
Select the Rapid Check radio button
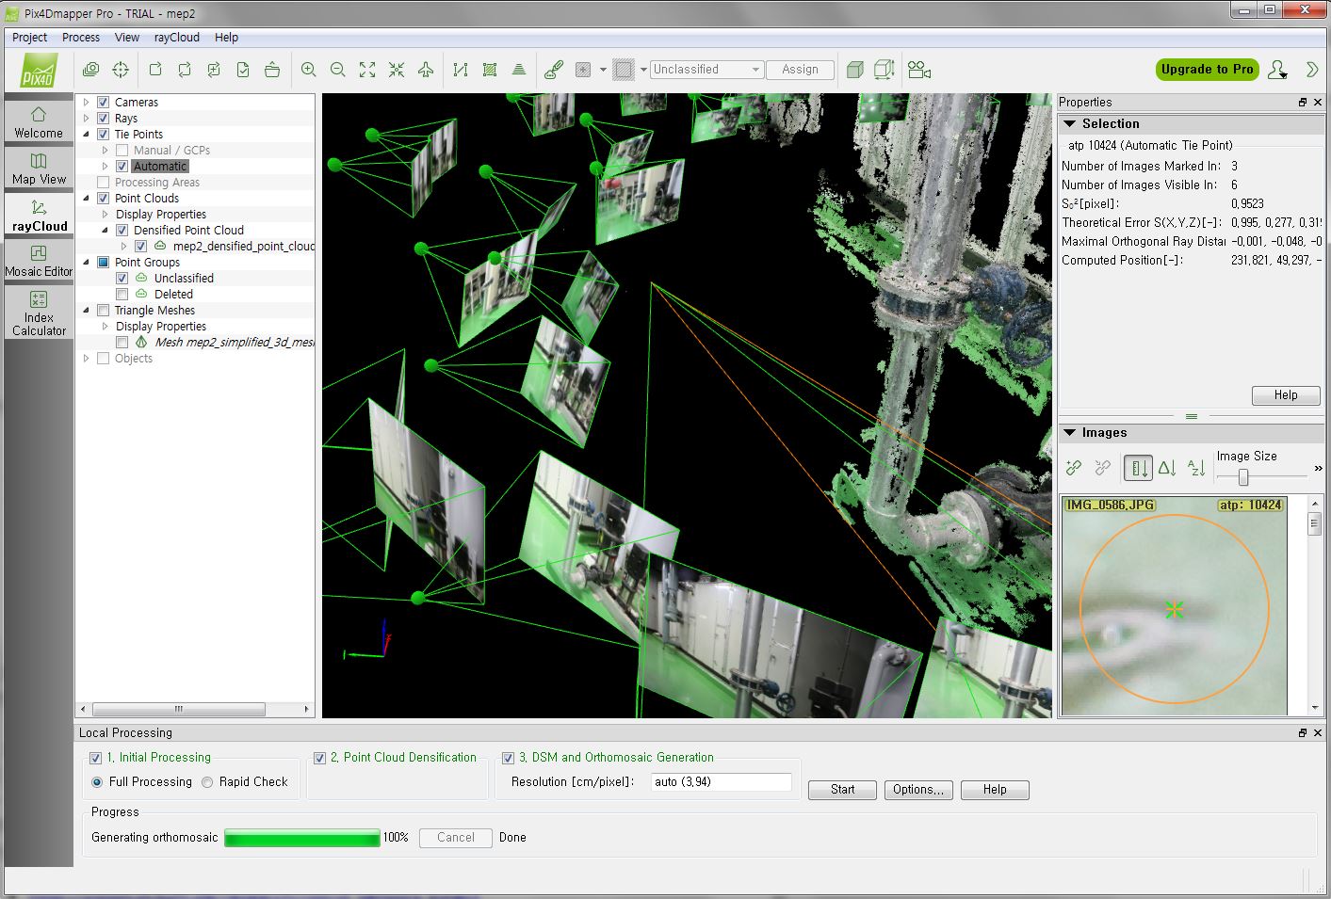click(x=207, y=782)
